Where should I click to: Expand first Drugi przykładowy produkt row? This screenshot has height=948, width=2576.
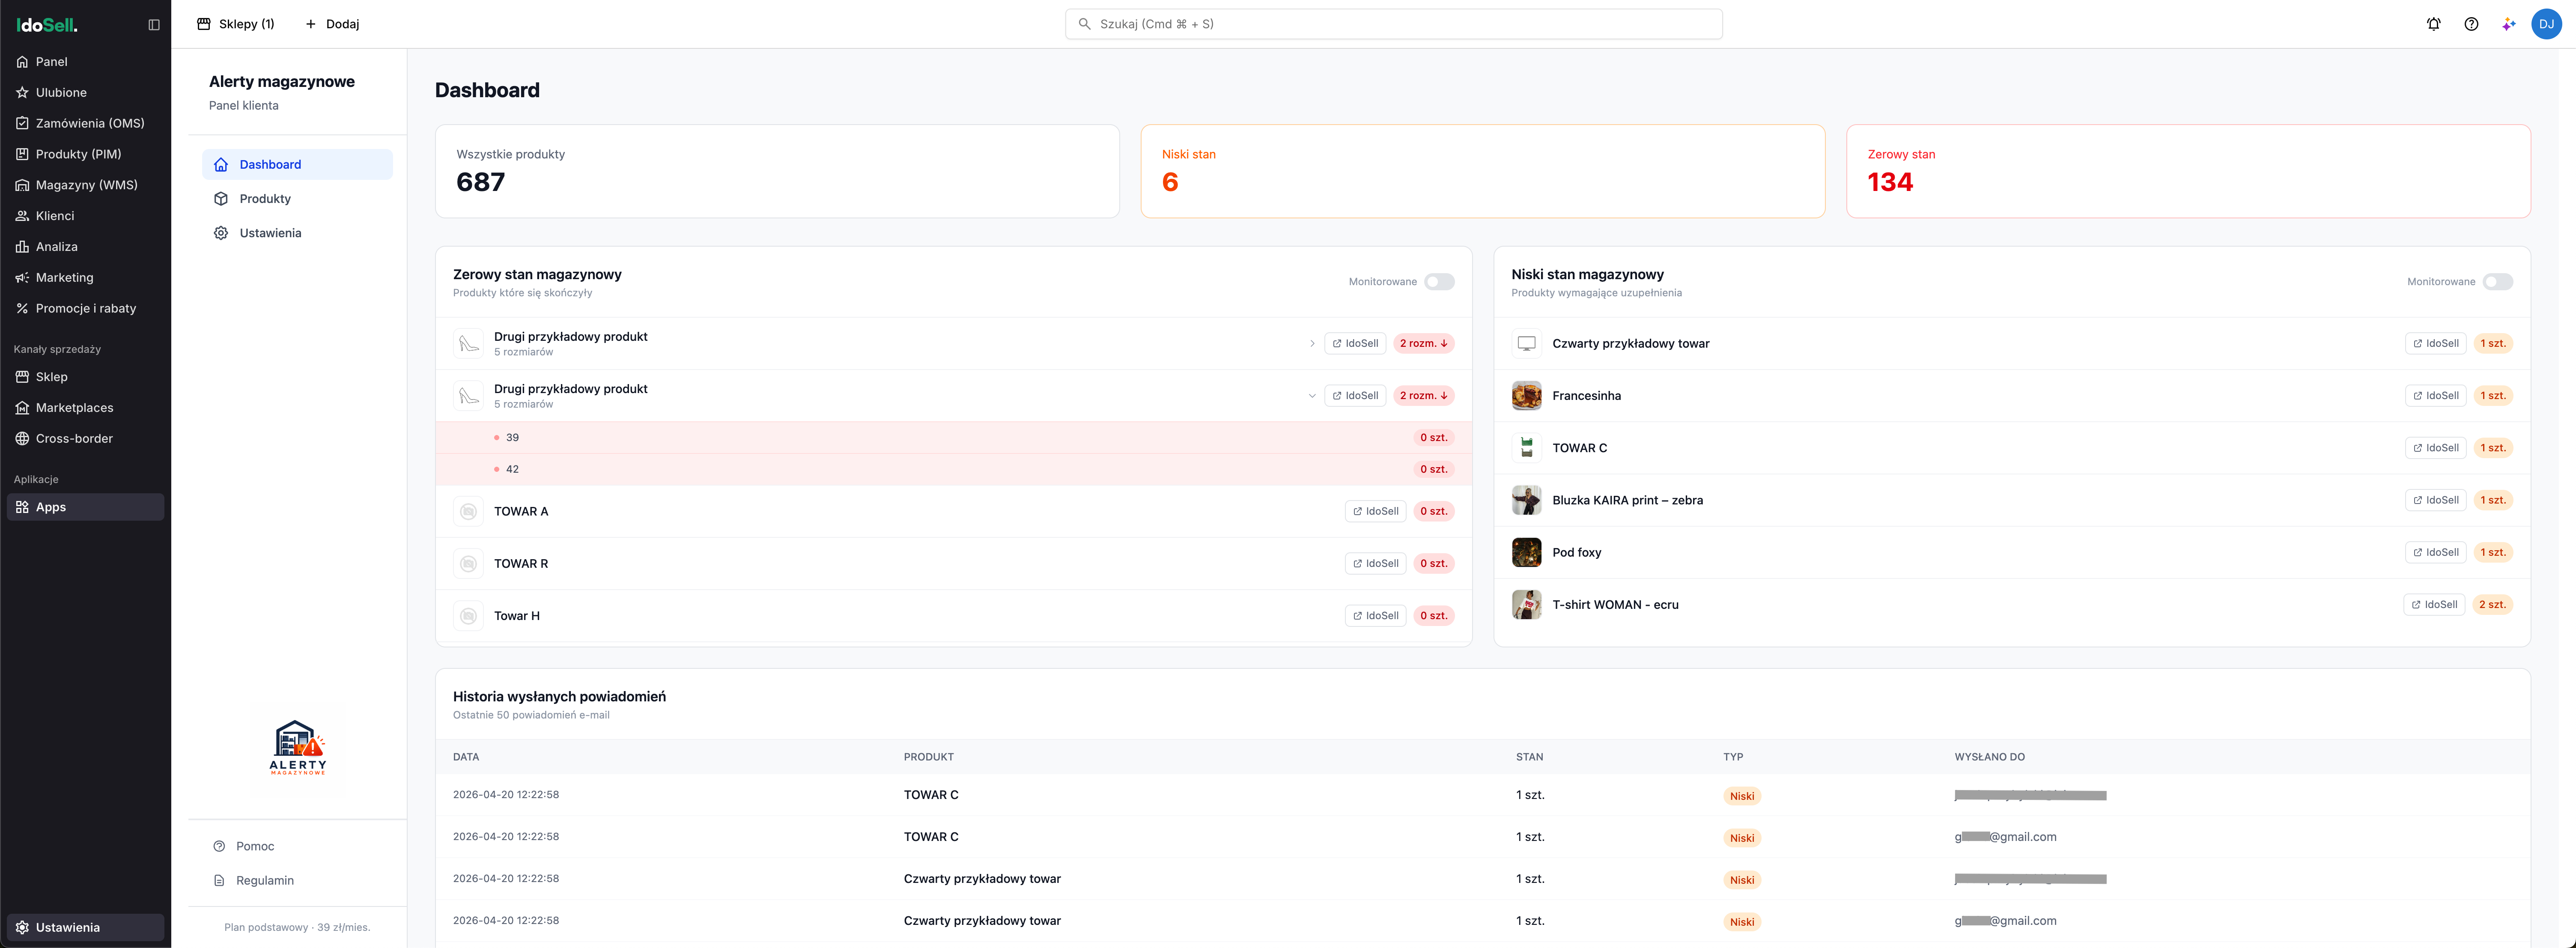1312,344
